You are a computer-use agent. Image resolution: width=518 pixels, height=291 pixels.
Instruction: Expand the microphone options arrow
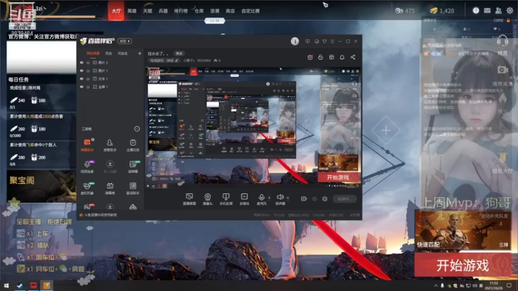point(269,198)
